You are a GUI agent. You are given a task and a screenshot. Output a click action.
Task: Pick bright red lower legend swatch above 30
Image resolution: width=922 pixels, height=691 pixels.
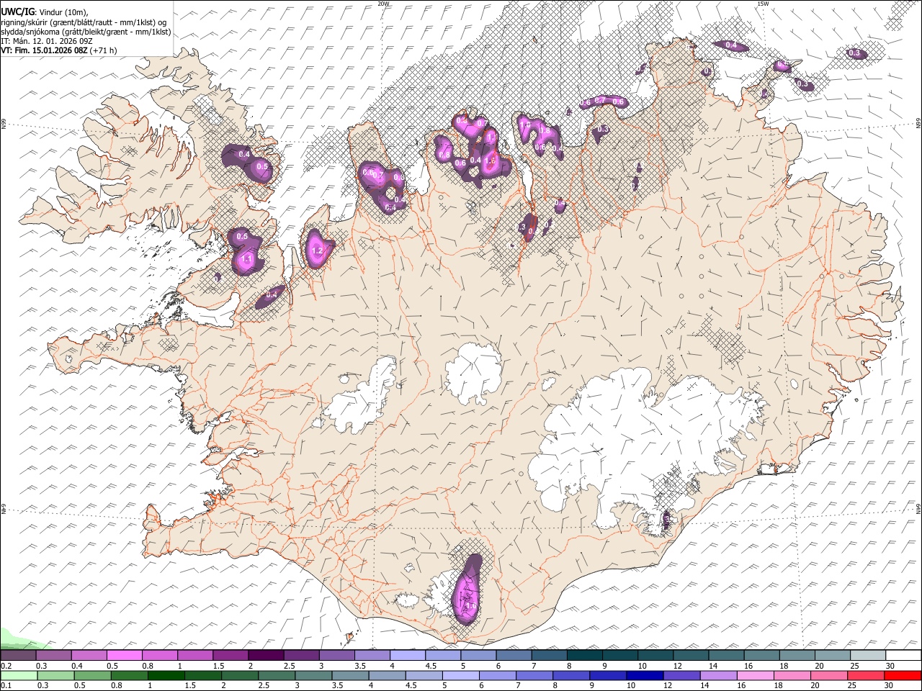(903, 676)
